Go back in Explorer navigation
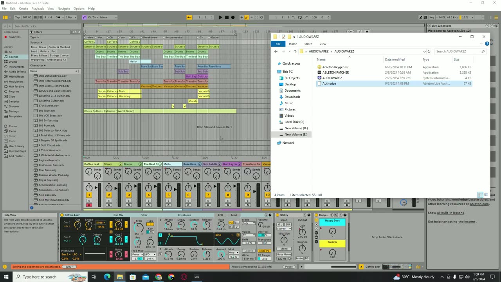Viewport: 501px width, 282px height. pos(276,51)
